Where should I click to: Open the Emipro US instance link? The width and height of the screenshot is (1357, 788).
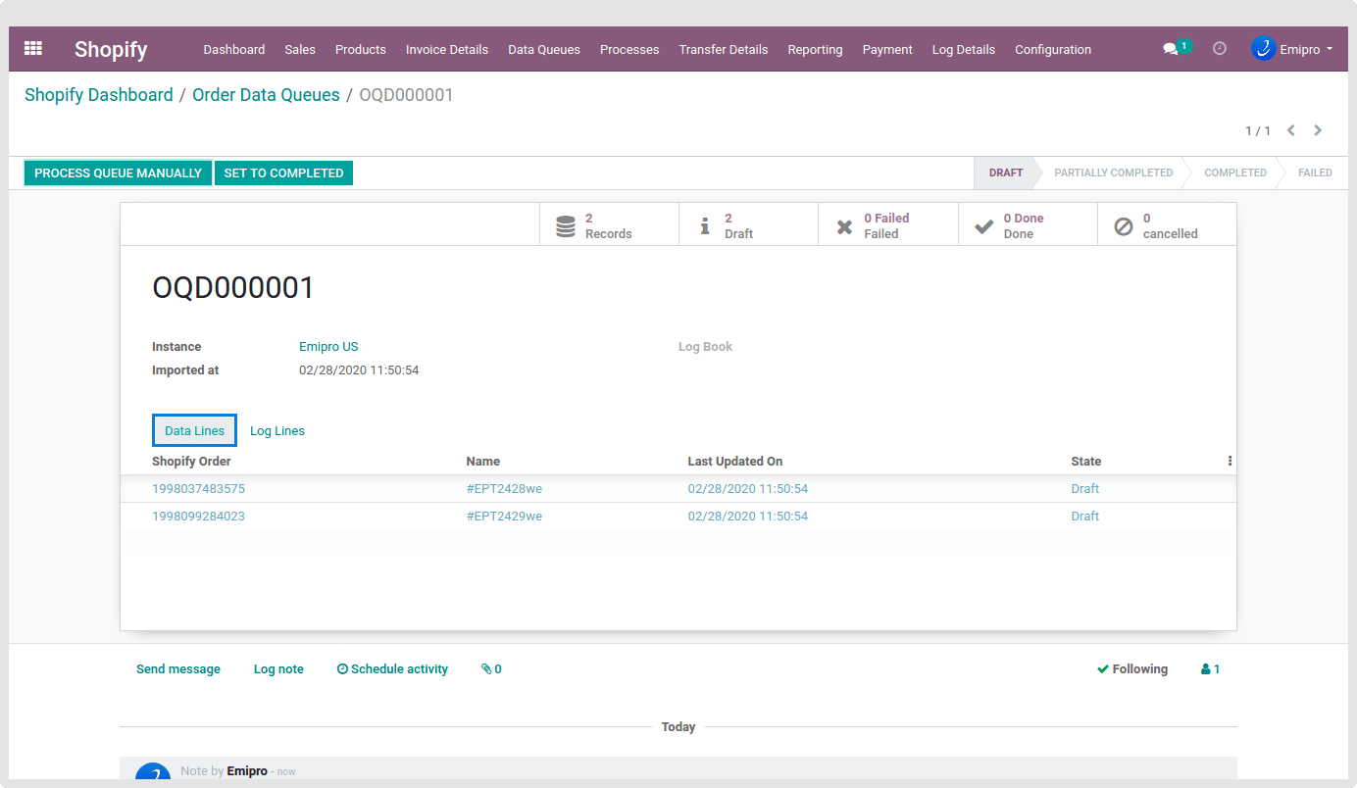click(x=328, y=347)
